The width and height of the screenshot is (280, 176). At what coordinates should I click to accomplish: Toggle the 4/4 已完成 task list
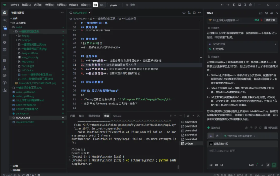219,43
